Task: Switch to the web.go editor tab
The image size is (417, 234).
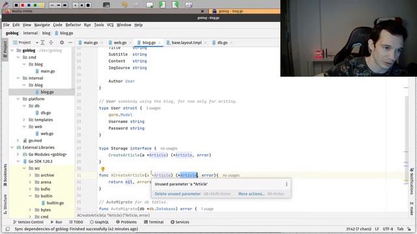Action: (120, 42)
